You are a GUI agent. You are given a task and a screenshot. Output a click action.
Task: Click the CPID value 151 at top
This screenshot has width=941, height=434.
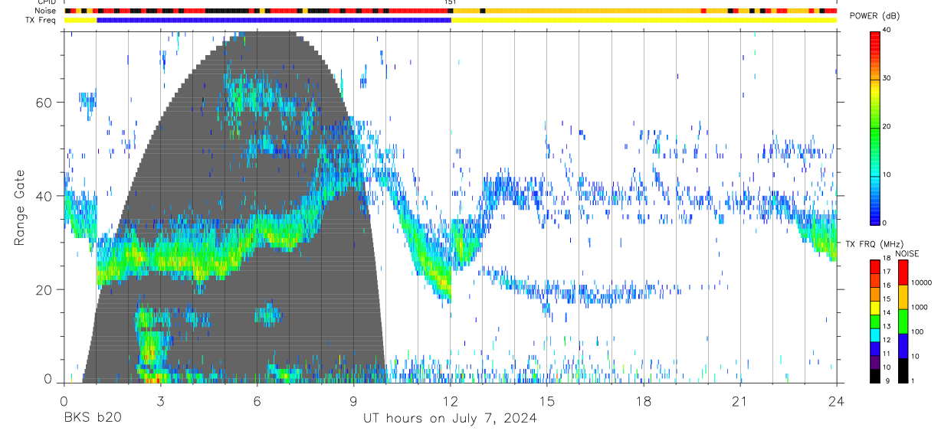click(x=451, y=3)
